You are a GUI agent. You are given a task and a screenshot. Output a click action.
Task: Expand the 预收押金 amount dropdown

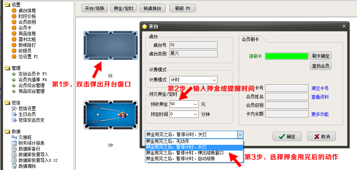[x=195, y=104]
